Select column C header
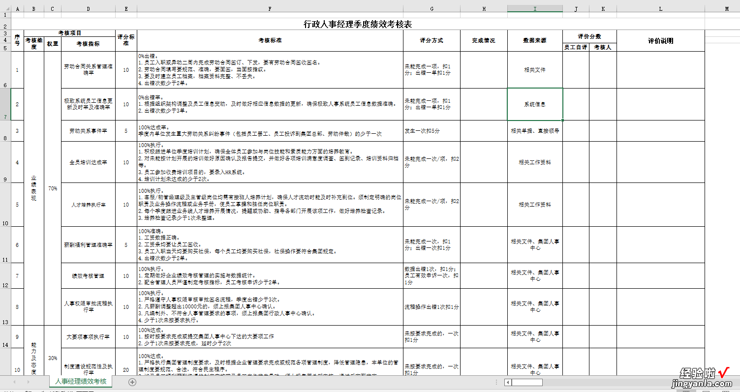The width and height of the screenshot is (740, 392). click(x=53, y=8)
